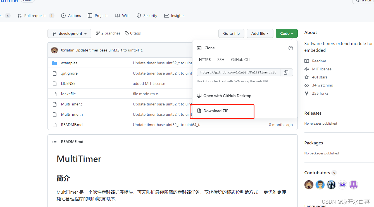Click the 0x1abin author avatar in commit row
The height and width of the screenshot is (207, 374).
(54, 50)
